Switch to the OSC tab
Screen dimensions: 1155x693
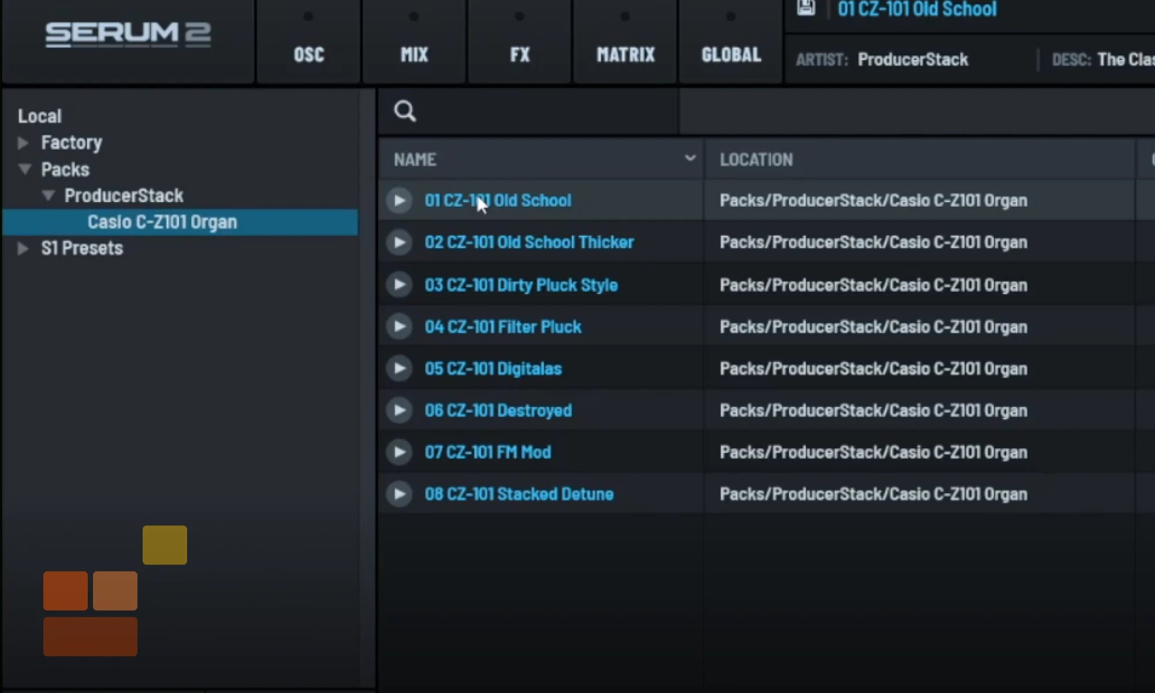(x=308, y=54)
